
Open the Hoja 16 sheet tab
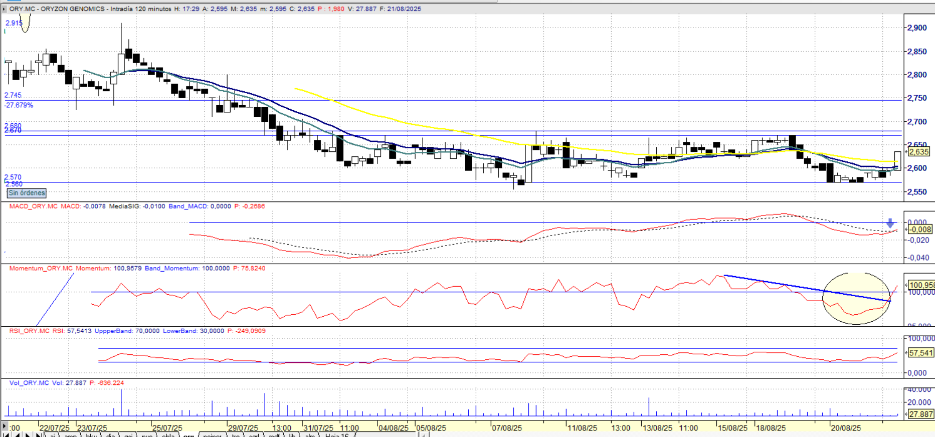(336, 435)
